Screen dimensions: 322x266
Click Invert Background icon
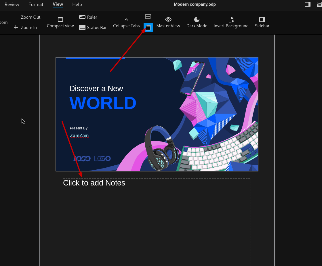tap(231, 20)
